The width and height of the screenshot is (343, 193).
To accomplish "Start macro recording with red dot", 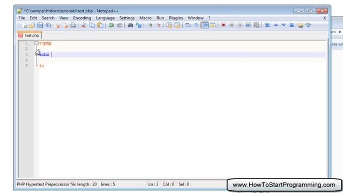I will [x=223, y=25].
